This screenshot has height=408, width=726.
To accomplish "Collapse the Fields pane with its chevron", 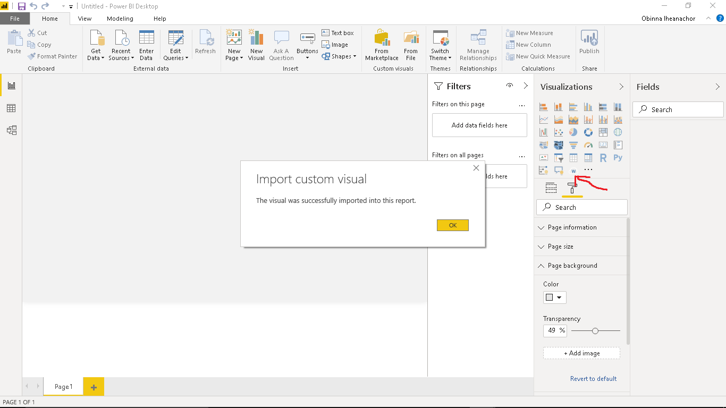I will tap(717, 87).
